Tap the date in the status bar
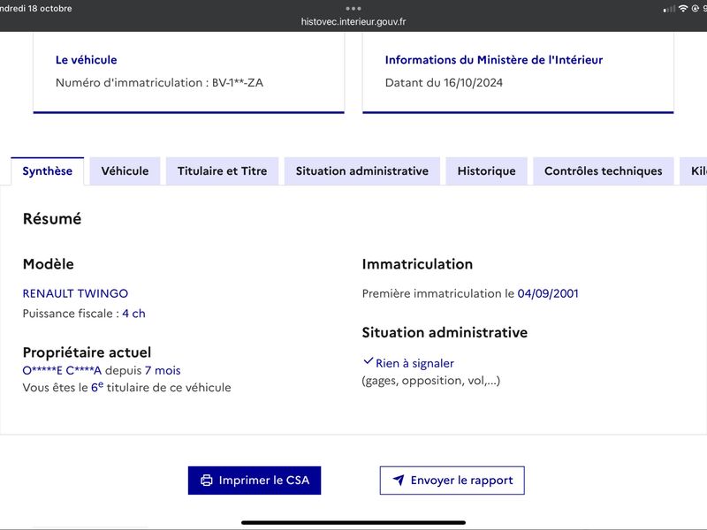The height and width of the screenshot is (530, 707). 36,9
